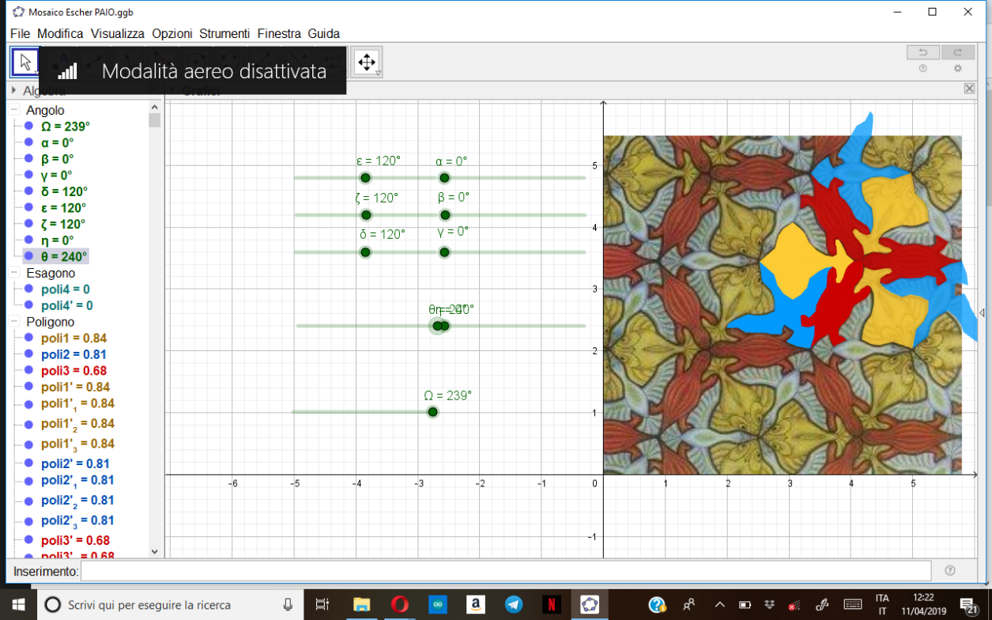Toggle visibility dot for δ = 120°
The height and width of the screenshot is (620, 992).
click(28, 191)
